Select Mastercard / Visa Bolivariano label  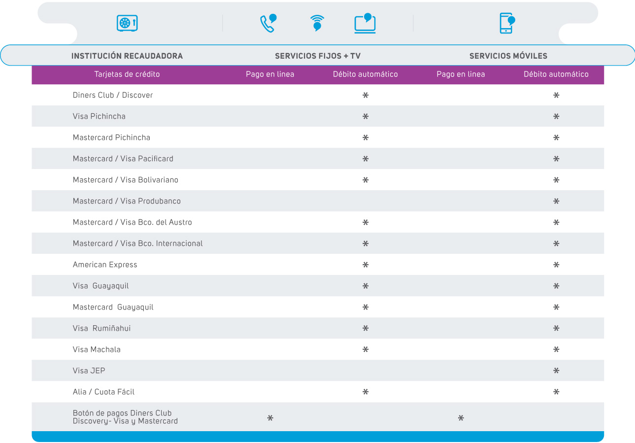pyautogui.click(x=126, y=180)
